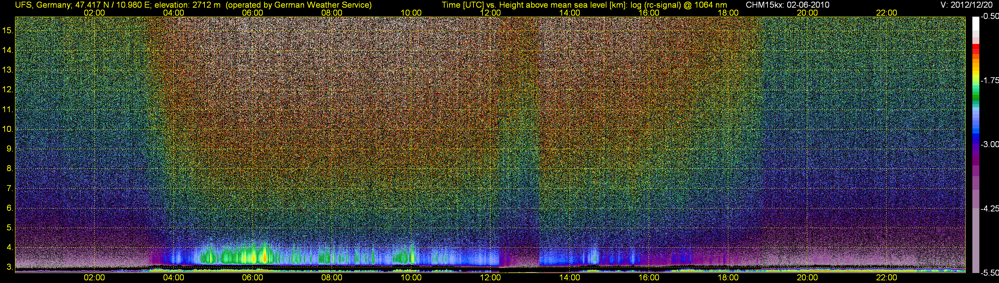The height and width of the screenshot is (283, 999).
Task: Click the 06:00 label on top time axis
Action: click(252, 13)
